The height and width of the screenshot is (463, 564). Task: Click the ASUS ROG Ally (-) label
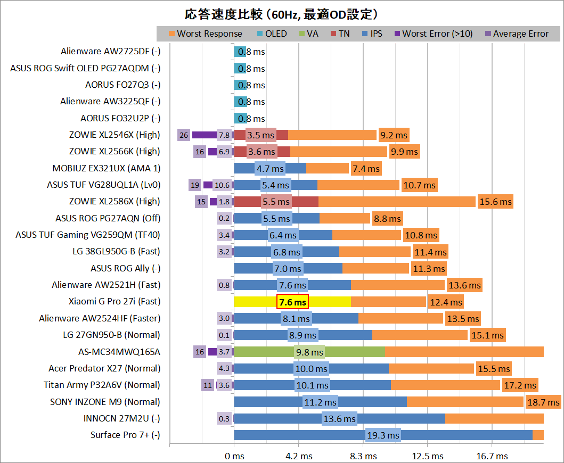point(126,268)
